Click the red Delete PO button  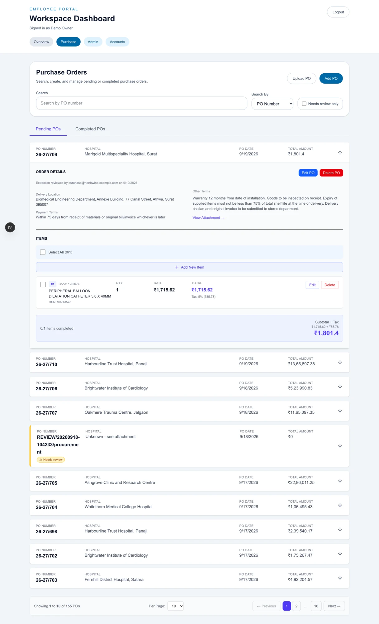pyautogui.click(x=331, y=173)
